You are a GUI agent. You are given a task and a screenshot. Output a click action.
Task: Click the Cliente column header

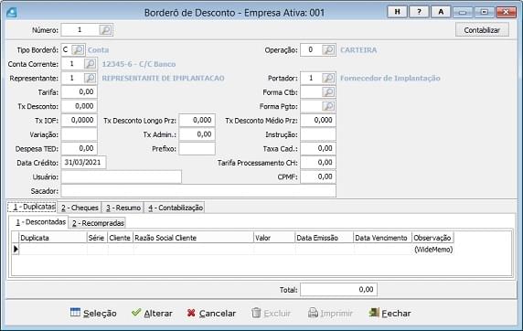[120, 238]
